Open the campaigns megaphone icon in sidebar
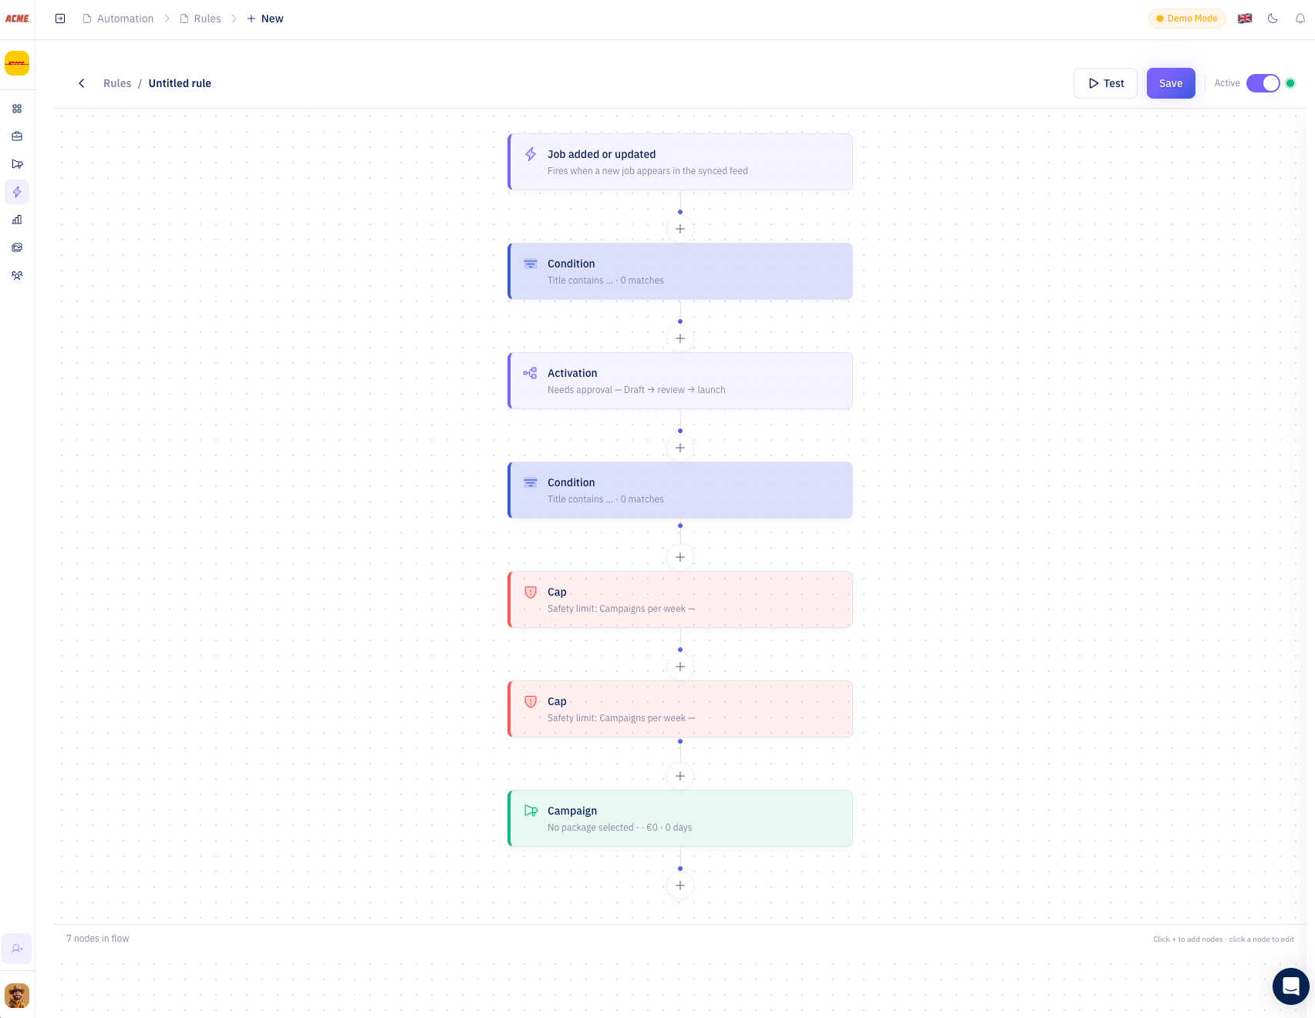Screen dimensions: 1315x1018 [x=17, y=164]
